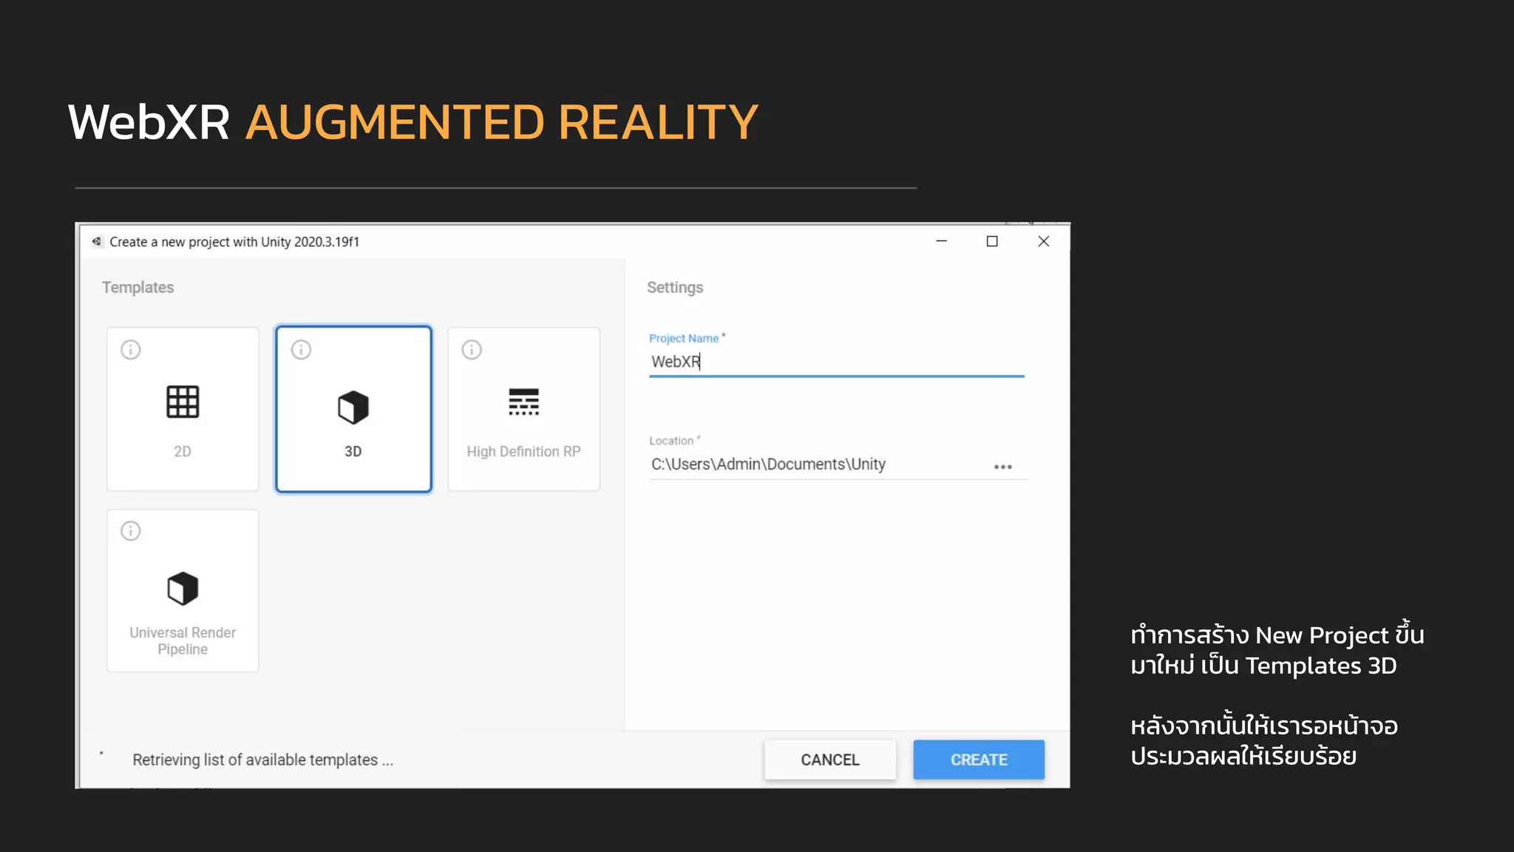Open info for the 2D template
This screenshot has width=1514, height=852.
click(x=131, y=350)
